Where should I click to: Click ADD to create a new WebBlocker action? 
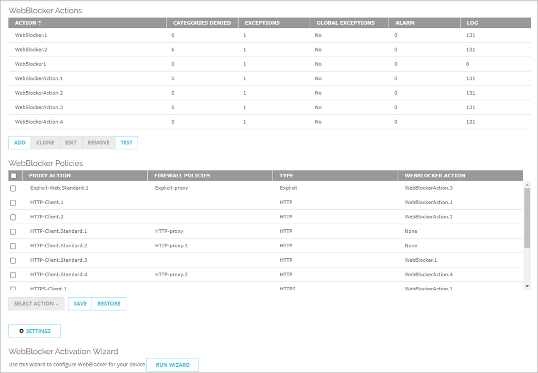[x=20, y=142]
